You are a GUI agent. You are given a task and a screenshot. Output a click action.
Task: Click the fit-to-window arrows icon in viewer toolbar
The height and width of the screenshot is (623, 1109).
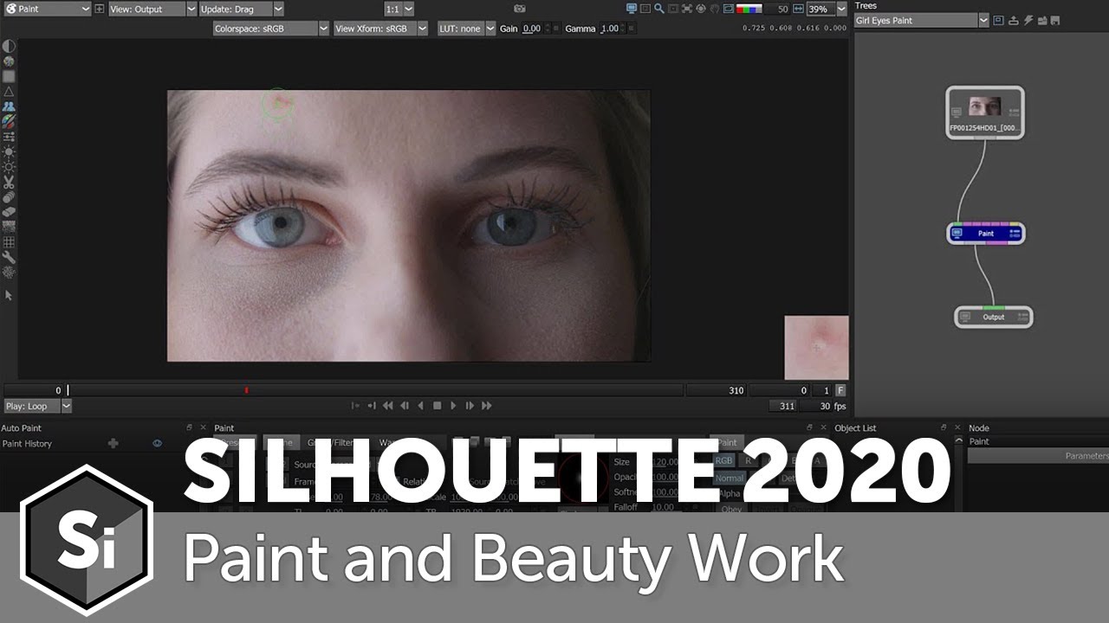[686, 9]
